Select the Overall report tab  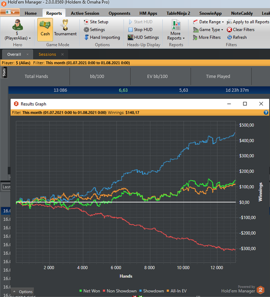(14, 54)
